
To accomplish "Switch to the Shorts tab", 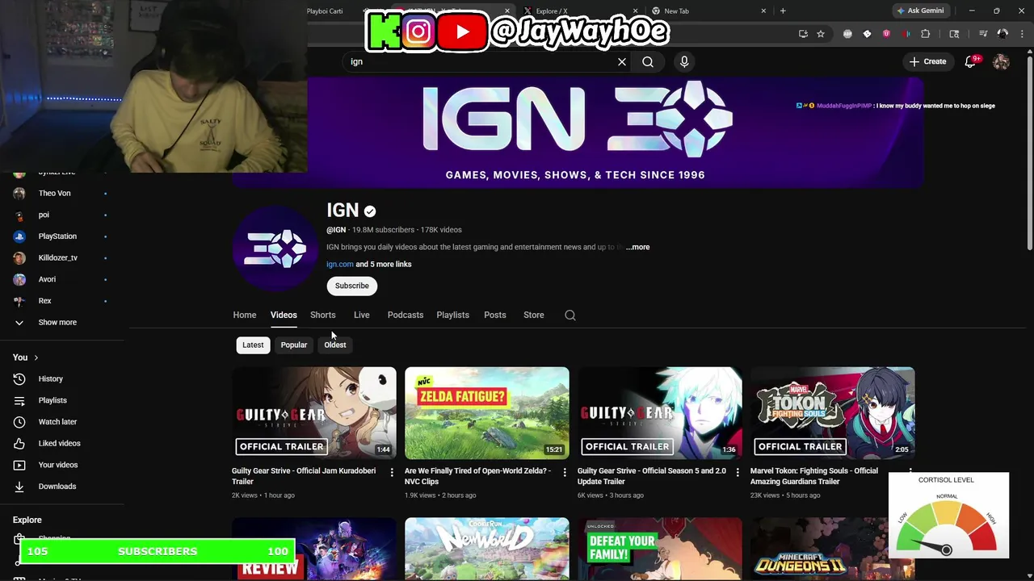I will tap(322, 315).
